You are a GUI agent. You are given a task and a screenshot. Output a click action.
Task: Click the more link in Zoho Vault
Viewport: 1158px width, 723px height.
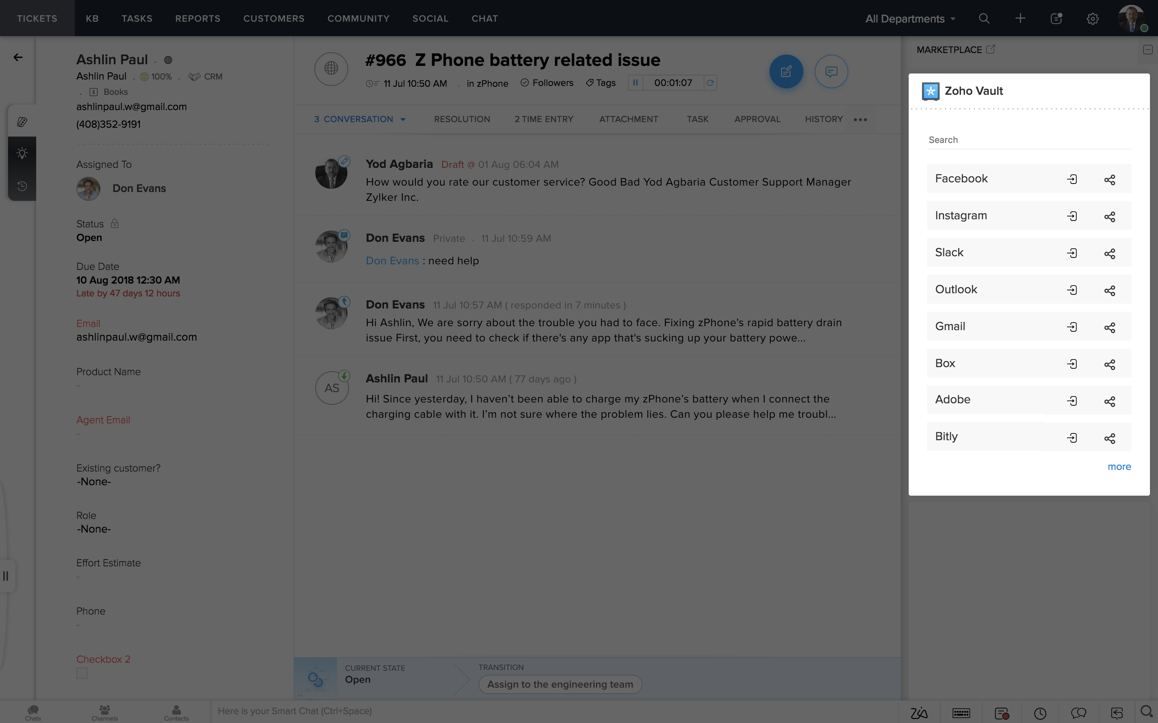pos(1119,467)
